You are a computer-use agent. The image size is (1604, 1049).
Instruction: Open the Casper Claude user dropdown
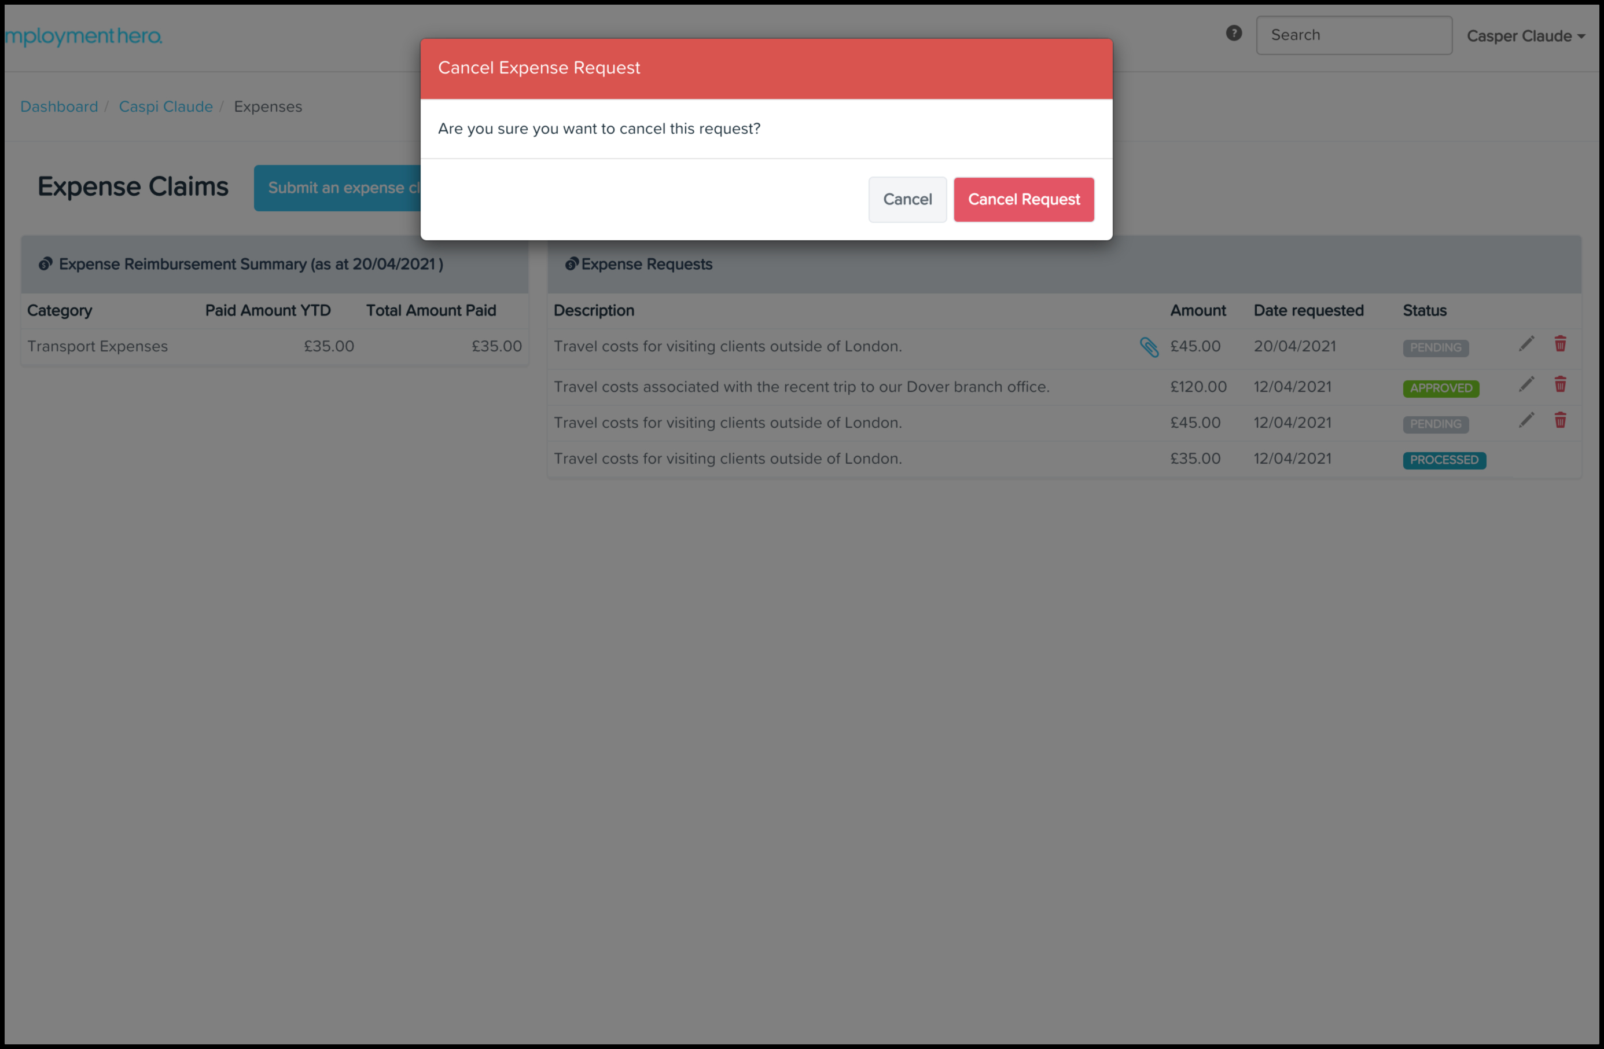1525,36
